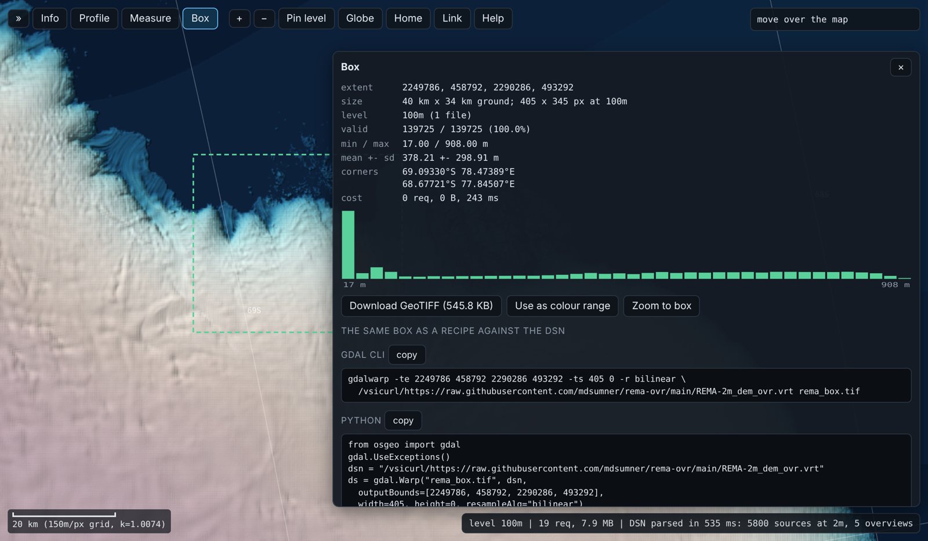
Task: Copy the Python recipe
Action: point(403,420)
